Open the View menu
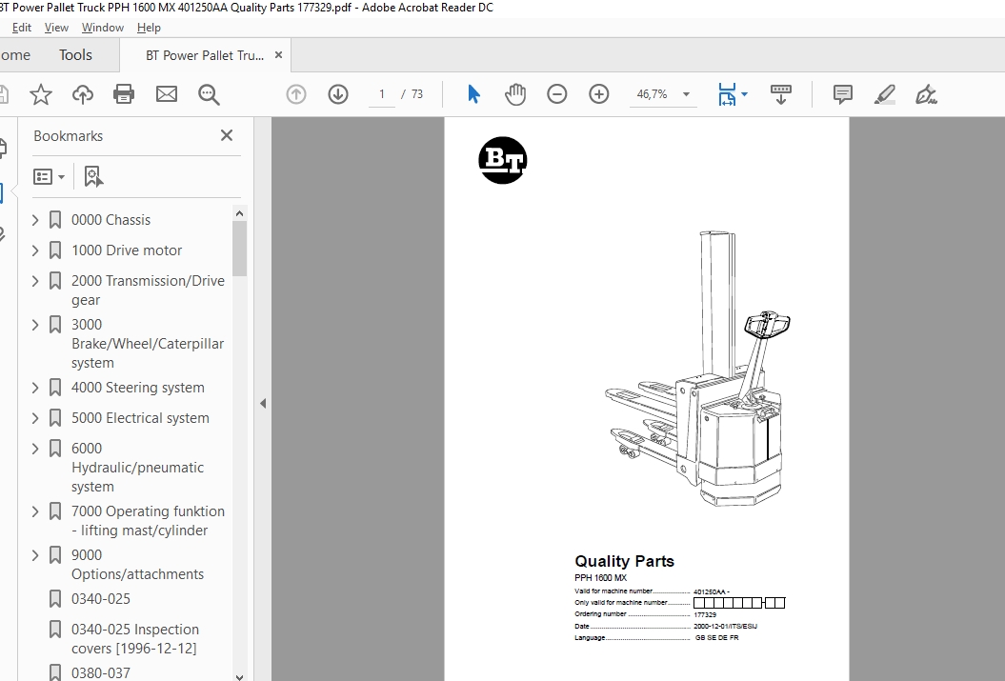The image size is (1005, 681). 56,28
